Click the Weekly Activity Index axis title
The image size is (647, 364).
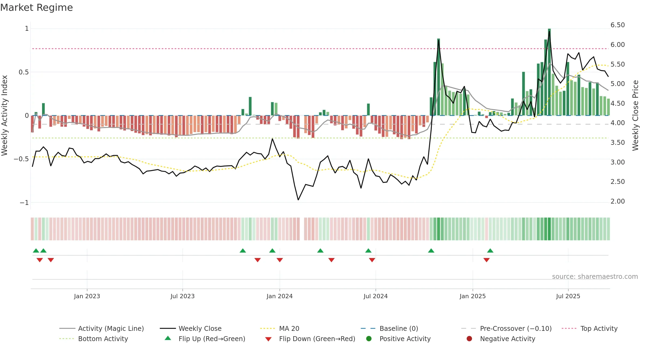pyautogui.click(x=5, y=115)
